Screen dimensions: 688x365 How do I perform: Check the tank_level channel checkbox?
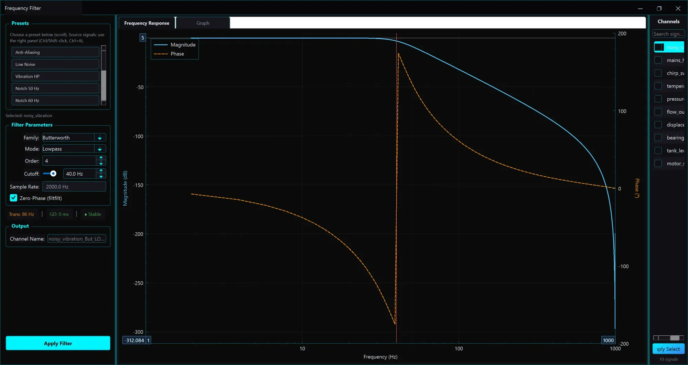658,150
